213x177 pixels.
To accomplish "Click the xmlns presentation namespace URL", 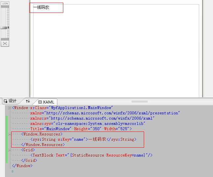I will coord(113,113).
